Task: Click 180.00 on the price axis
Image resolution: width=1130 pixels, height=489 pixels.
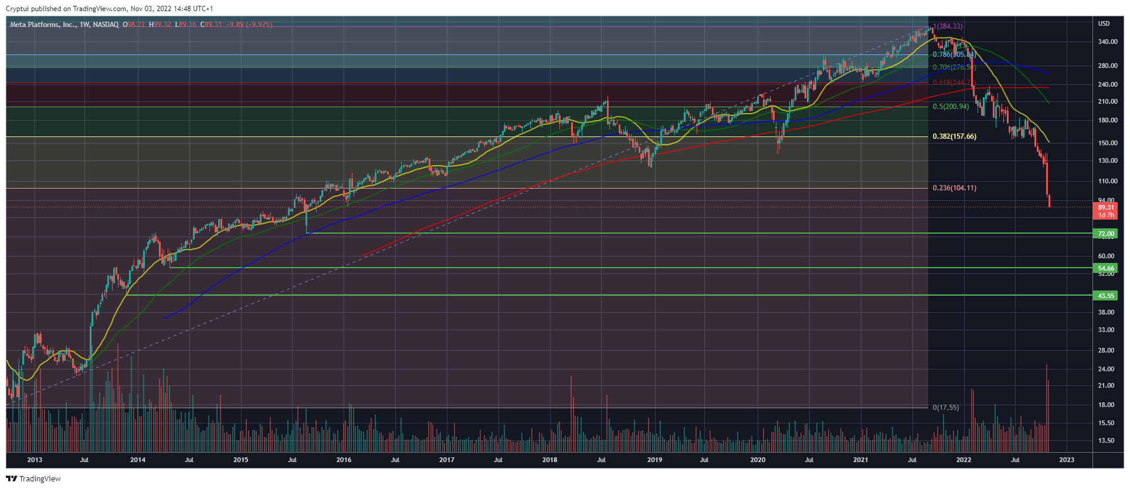Action: coord(1107,121)
